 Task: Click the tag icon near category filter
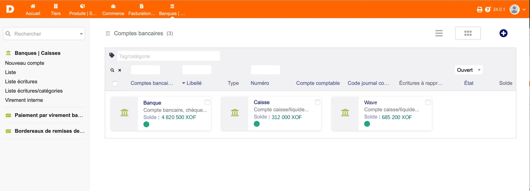pyautogui.click(x=112, y=55)
